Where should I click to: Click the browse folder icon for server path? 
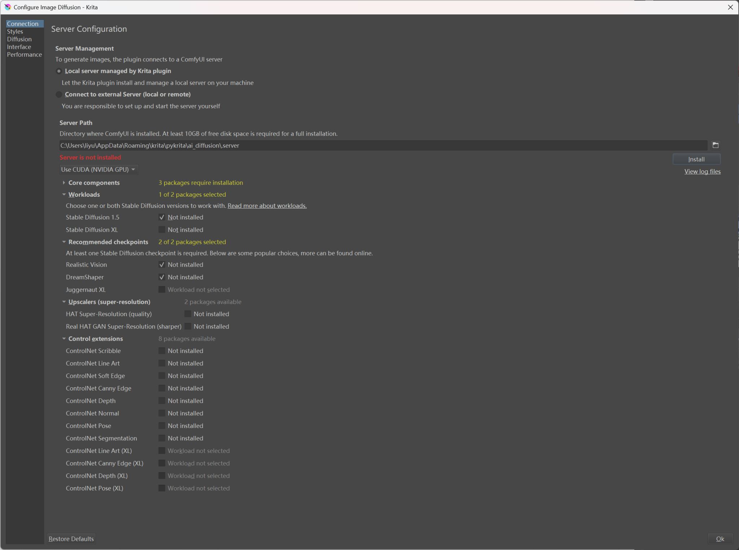[x=715, y=145]
